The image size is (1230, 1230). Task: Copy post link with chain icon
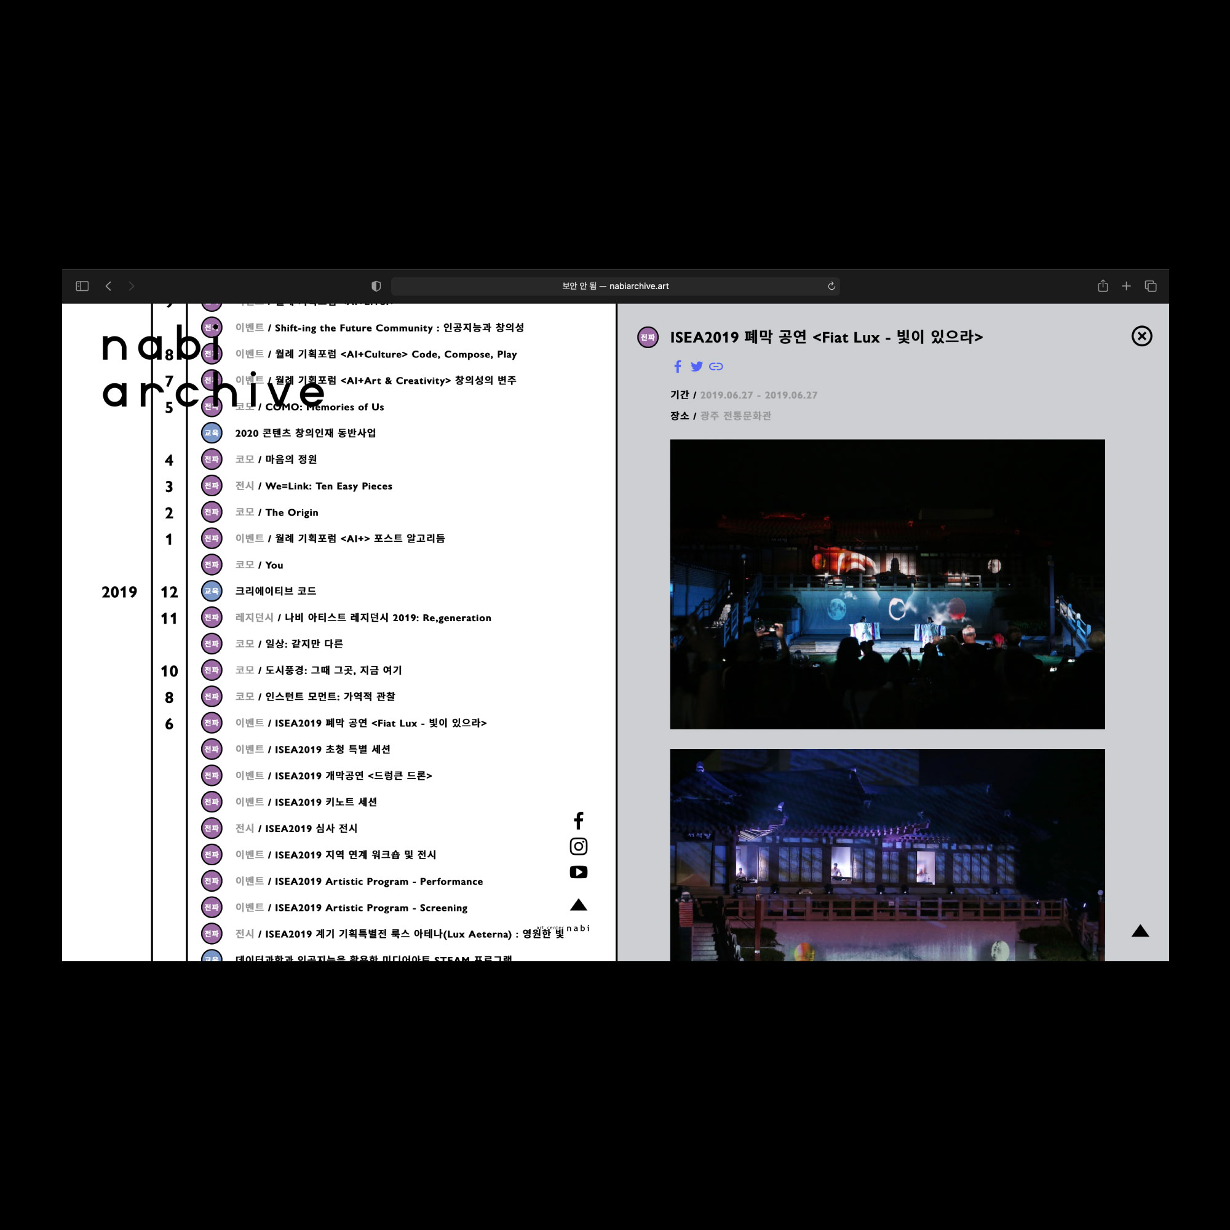(x=716, y=366)
